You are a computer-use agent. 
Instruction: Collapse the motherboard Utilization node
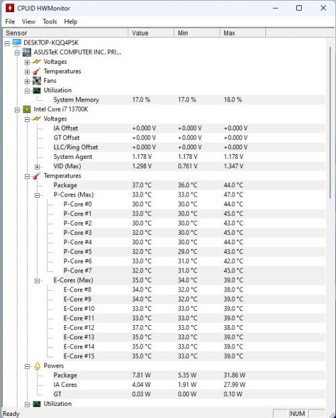click(x=27, y=91)
